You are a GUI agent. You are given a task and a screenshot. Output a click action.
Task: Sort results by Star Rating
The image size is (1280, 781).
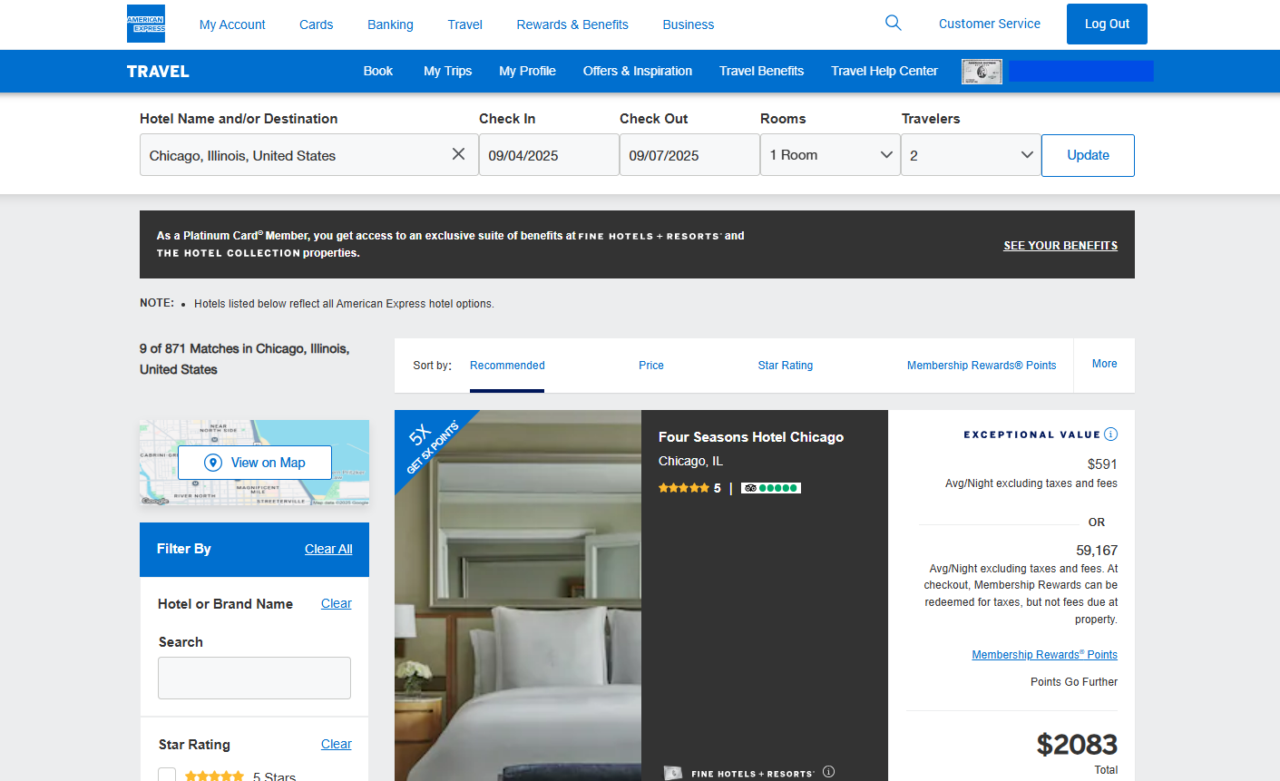pos(785,366)
